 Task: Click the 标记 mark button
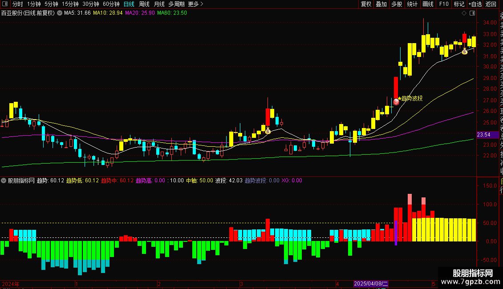[x=459, y=4]
